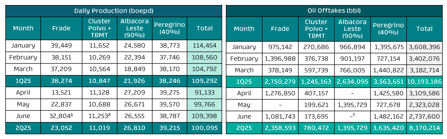447x139 pixels.
Task: Click the Oil Offtakes (bbl) table title
Action: coord(334,11)
